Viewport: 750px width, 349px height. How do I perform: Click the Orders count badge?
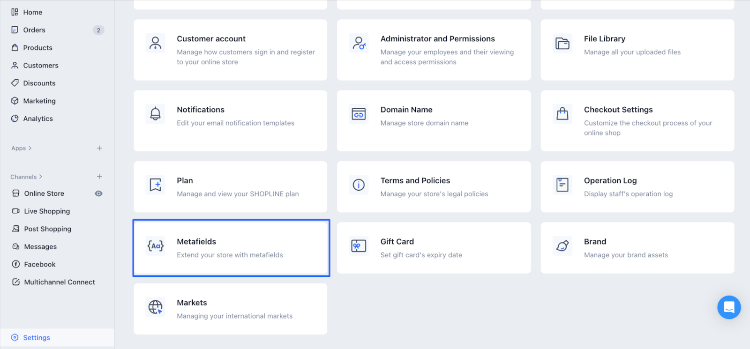point(98,30)
